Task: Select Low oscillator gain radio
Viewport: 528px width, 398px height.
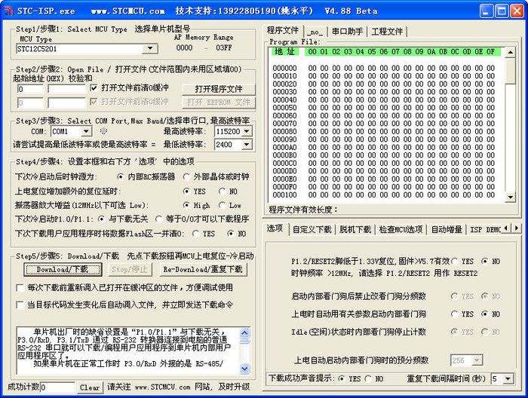Action: [222, 205]
